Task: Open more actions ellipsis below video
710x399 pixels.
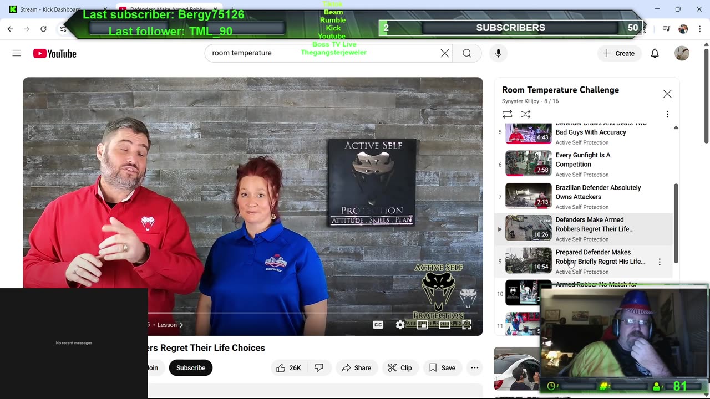Action: tap(475, 368)
